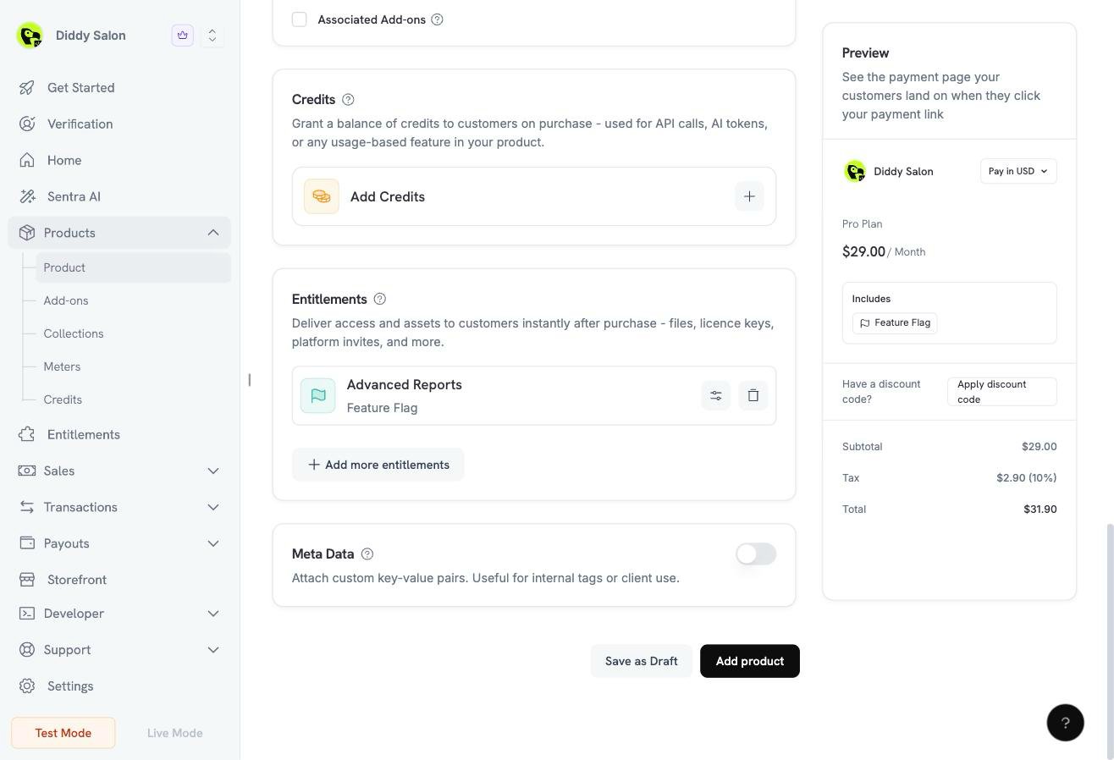Image resolution: width=1114 pixels, height=760 pixels.
Task: Open the Pay in USD currency dropdown
Action: point(1018,171)
